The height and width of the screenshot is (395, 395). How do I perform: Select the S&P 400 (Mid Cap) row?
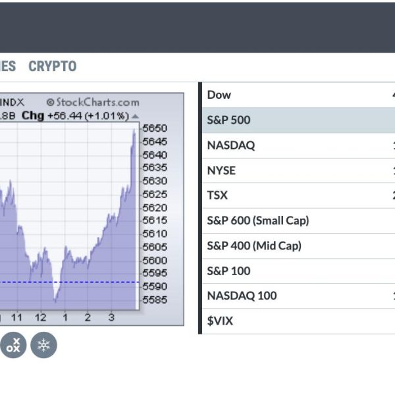tap(298, 246)
